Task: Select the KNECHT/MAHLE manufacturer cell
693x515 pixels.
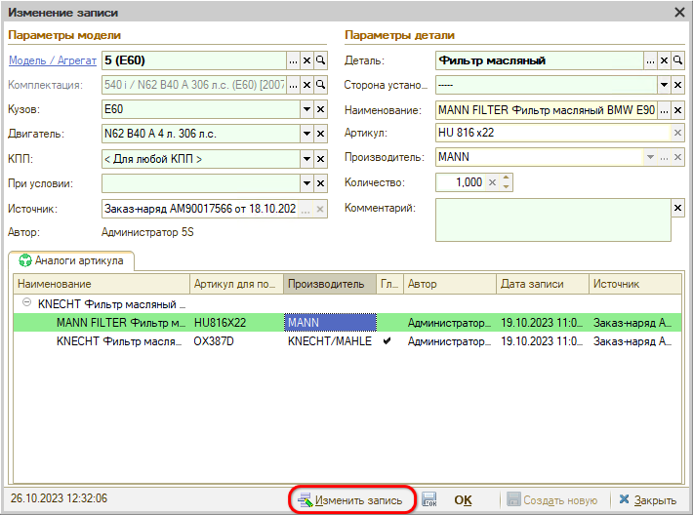Action: [330, 341]
